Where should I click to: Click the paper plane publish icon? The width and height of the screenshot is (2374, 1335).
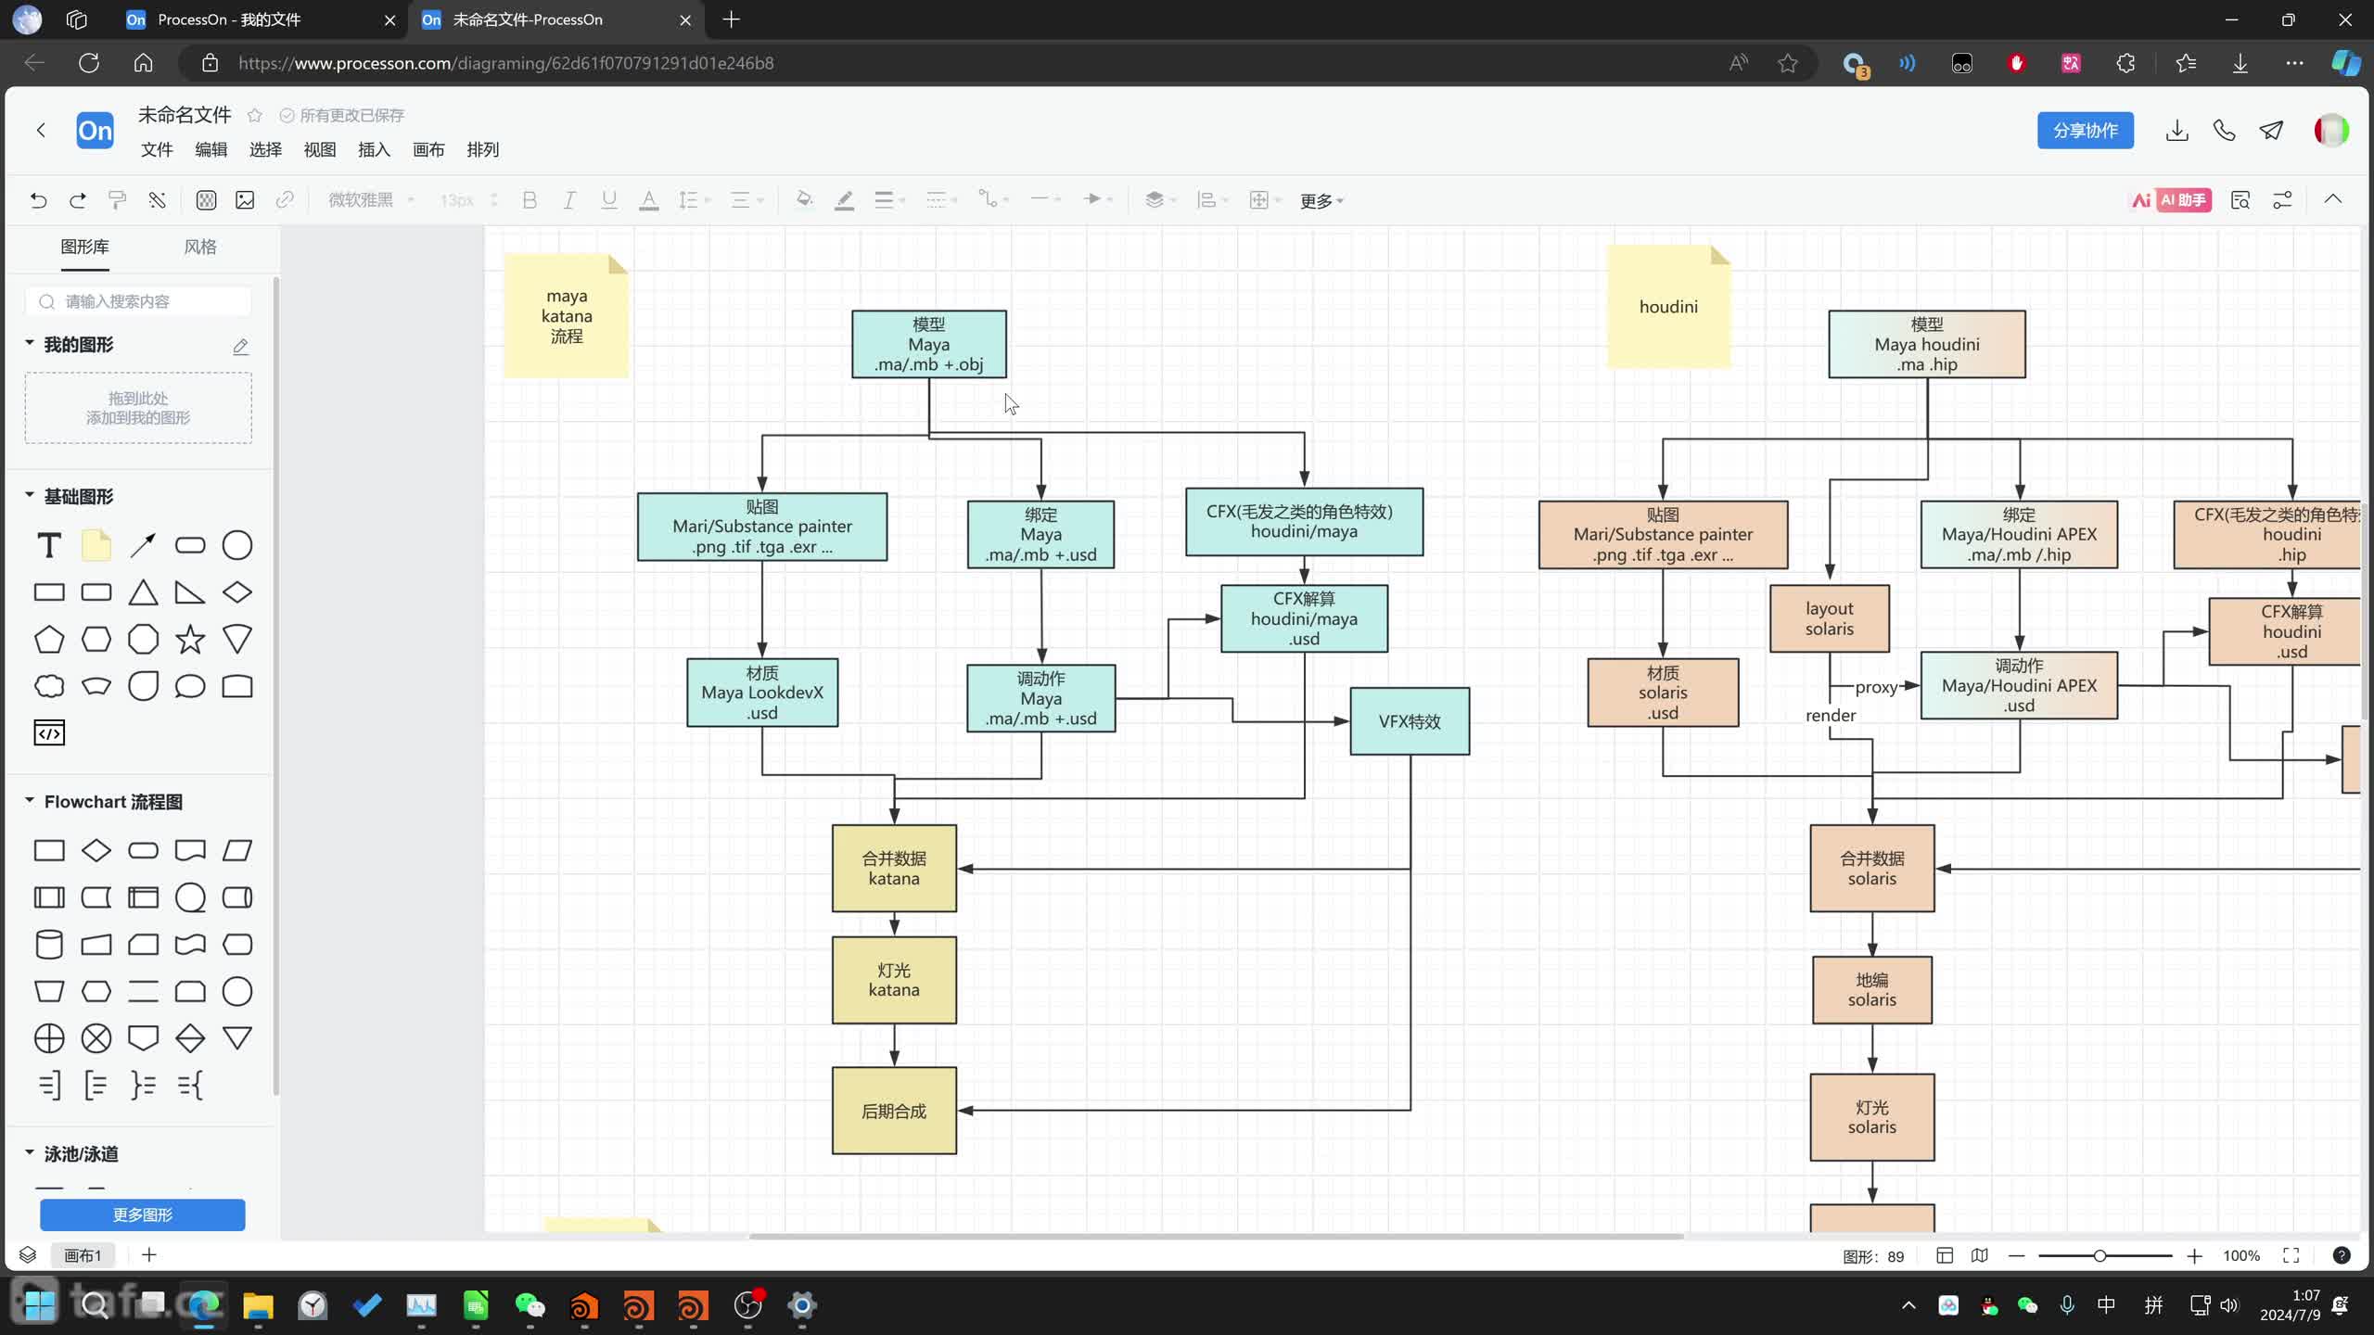2271,131
